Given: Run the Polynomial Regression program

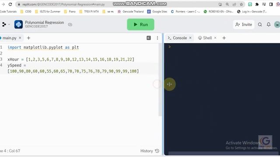Looking at the screenshot, I should point(140,24).
